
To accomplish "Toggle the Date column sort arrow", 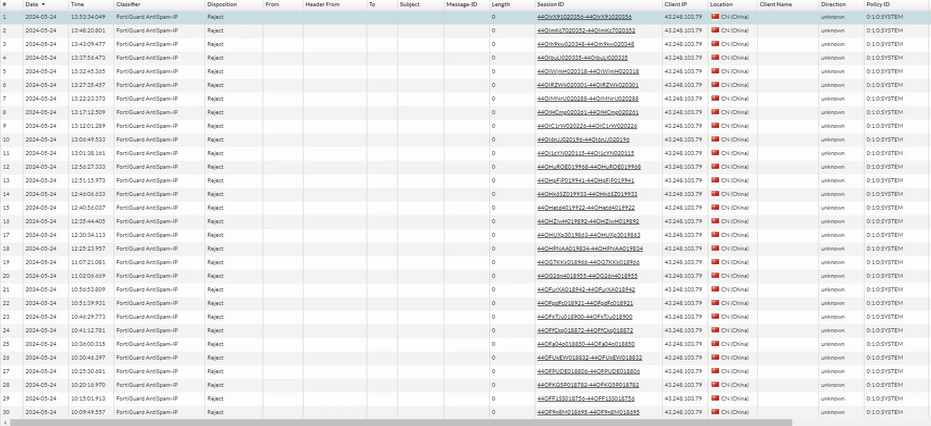I will 43,5.
